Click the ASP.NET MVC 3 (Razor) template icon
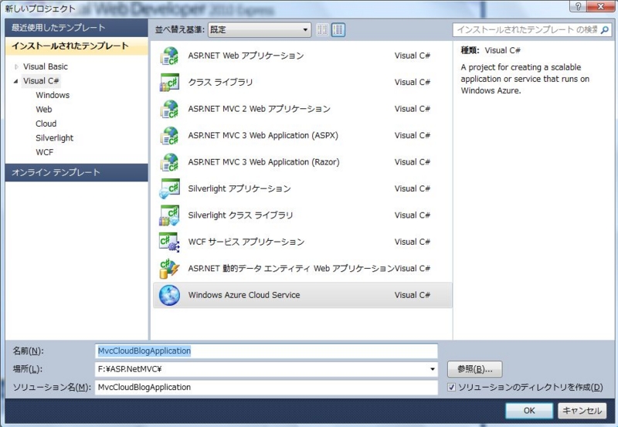 tap(169, 162)
